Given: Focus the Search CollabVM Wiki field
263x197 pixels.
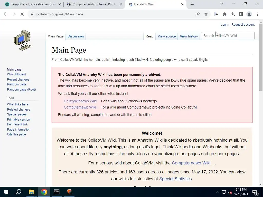Looking at the screenshot, I should click(x=228, y=36).
